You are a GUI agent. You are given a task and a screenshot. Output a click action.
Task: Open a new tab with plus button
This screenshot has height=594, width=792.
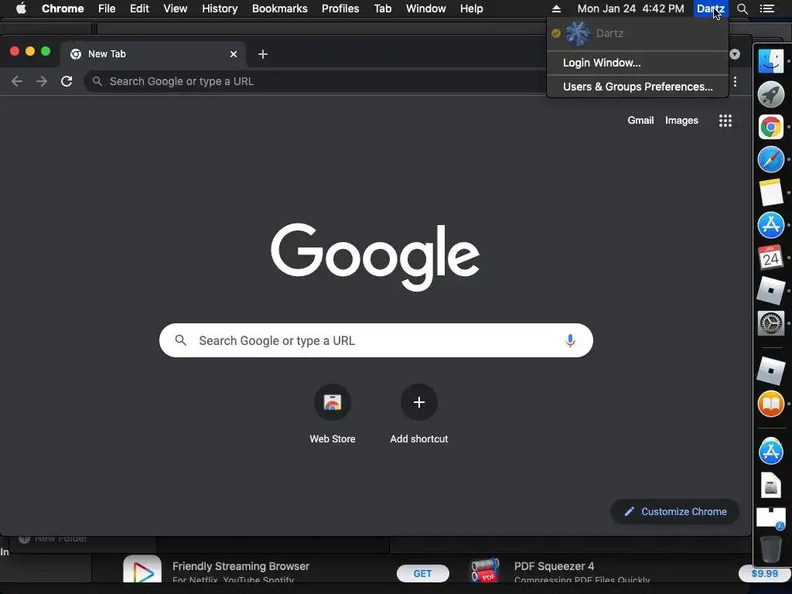(263, 54)
